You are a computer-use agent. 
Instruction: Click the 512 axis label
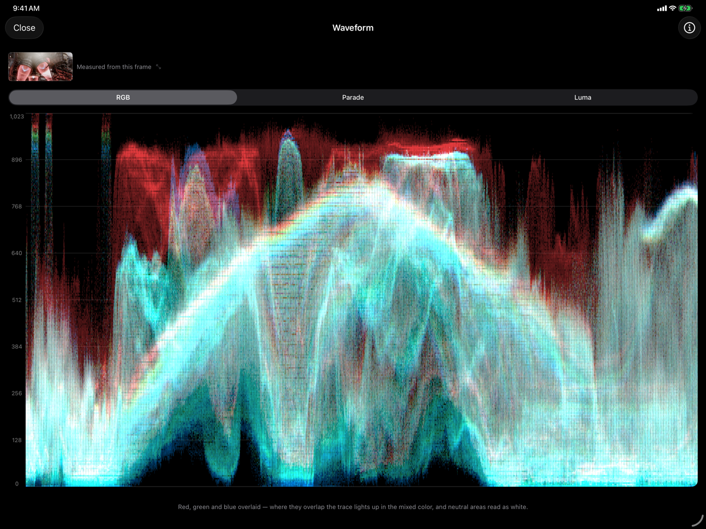coord(16,300)
